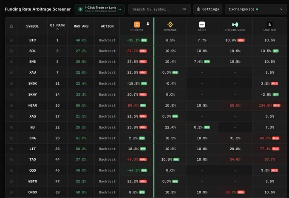Click the favorites star header icon
The height and width of the screenshot is (198, 289).
click(11, 26)
